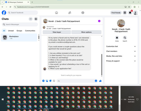
Task: Open the Windows Start button
Action: (x=3, y=99)
